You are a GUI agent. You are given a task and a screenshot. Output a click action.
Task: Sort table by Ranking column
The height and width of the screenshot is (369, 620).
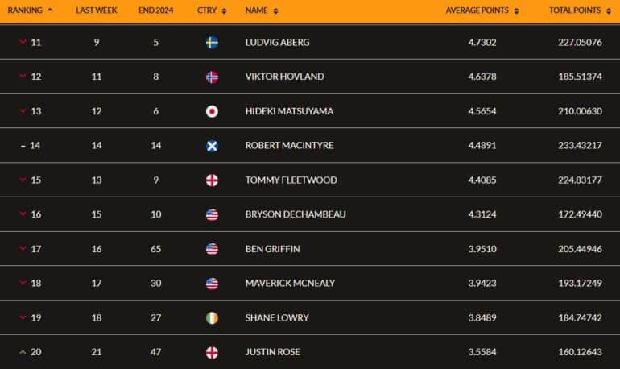[30, 10]
